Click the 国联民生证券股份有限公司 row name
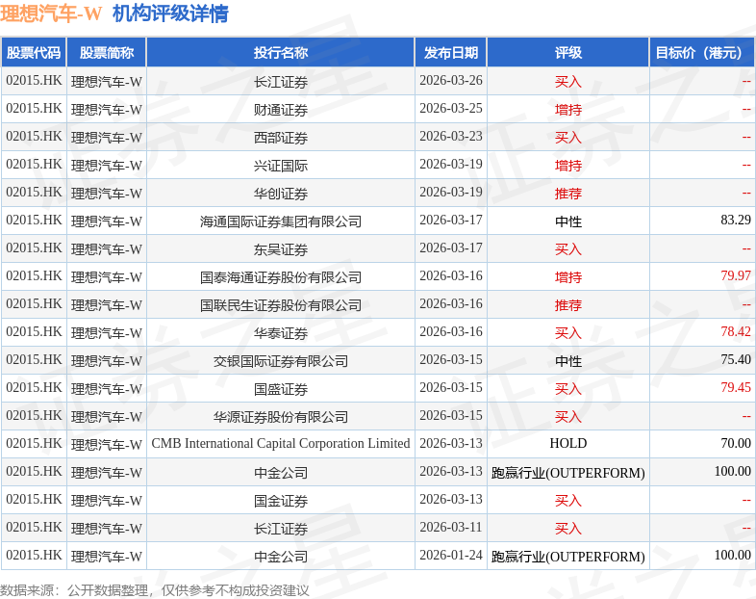Viewport: 756px width, 599px height. click(x=281, y=305)
